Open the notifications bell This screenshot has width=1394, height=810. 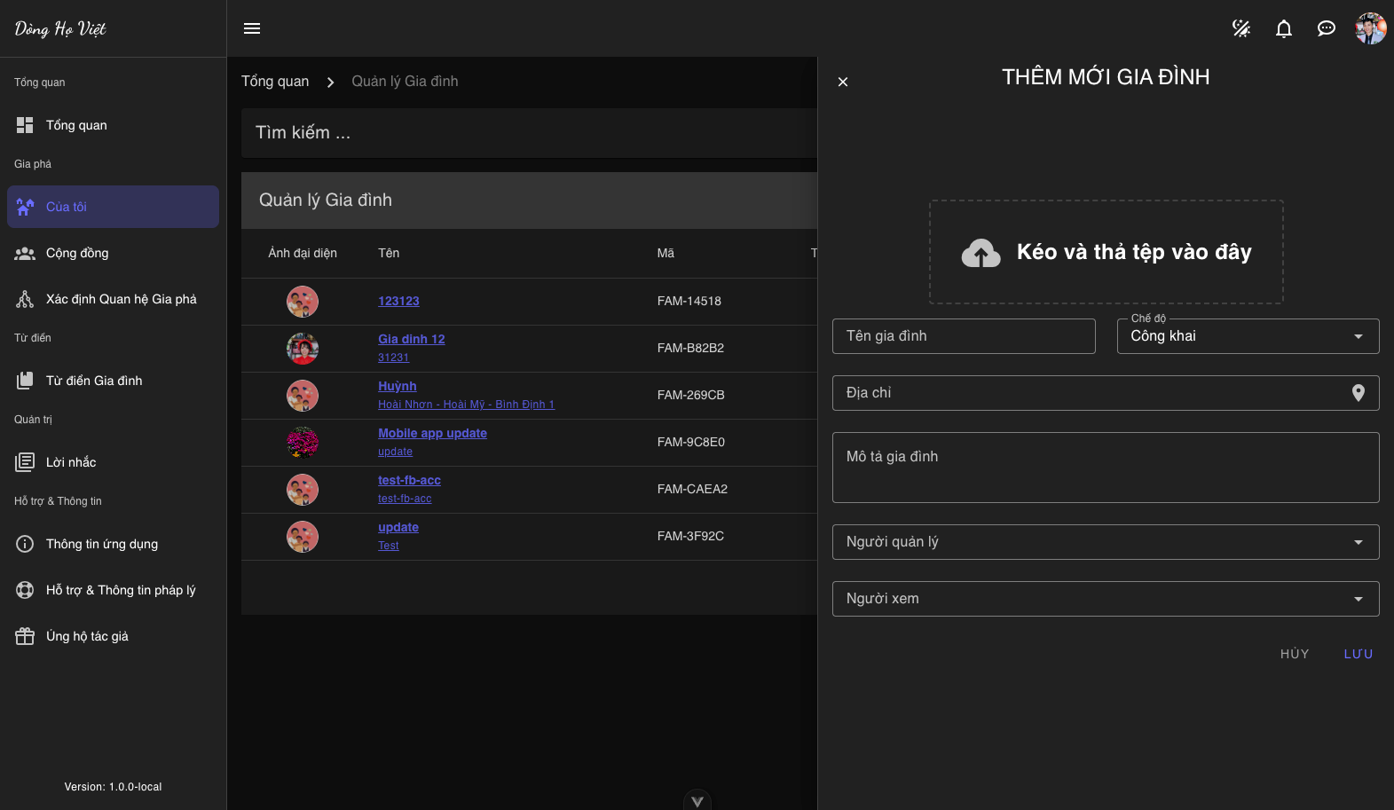pos(1283,28)
